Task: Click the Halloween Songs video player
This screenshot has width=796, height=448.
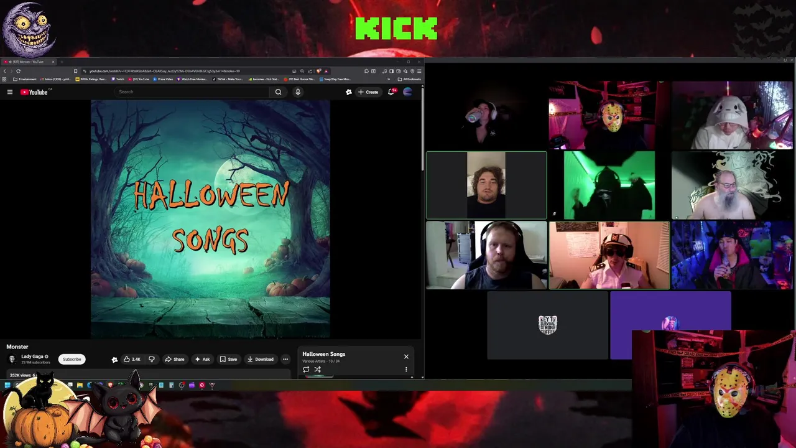Action: 210,219
